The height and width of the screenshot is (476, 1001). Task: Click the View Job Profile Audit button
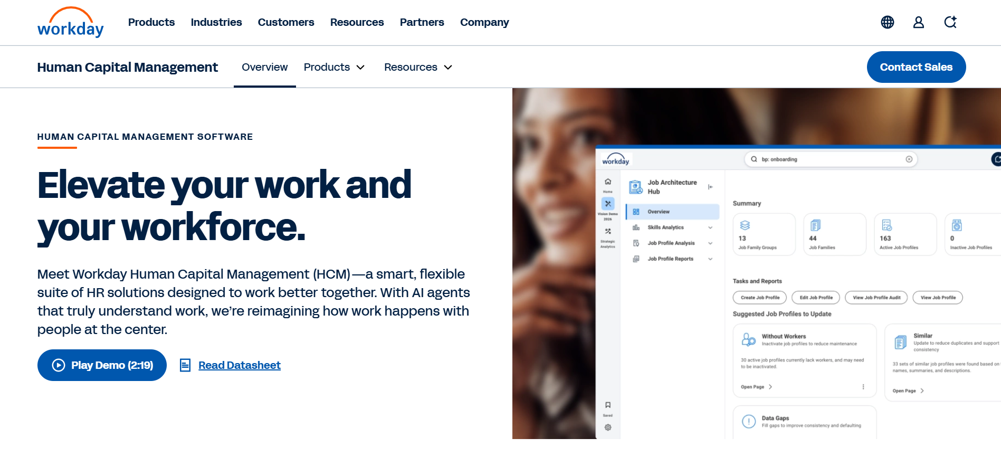876,298
